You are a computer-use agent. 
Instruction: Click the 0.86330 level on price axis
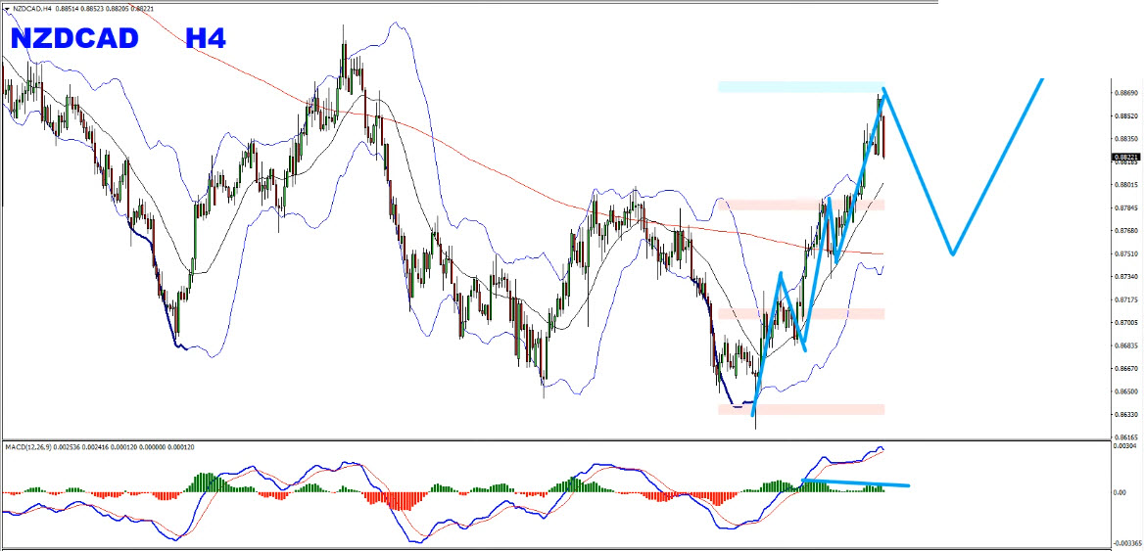1125,415
